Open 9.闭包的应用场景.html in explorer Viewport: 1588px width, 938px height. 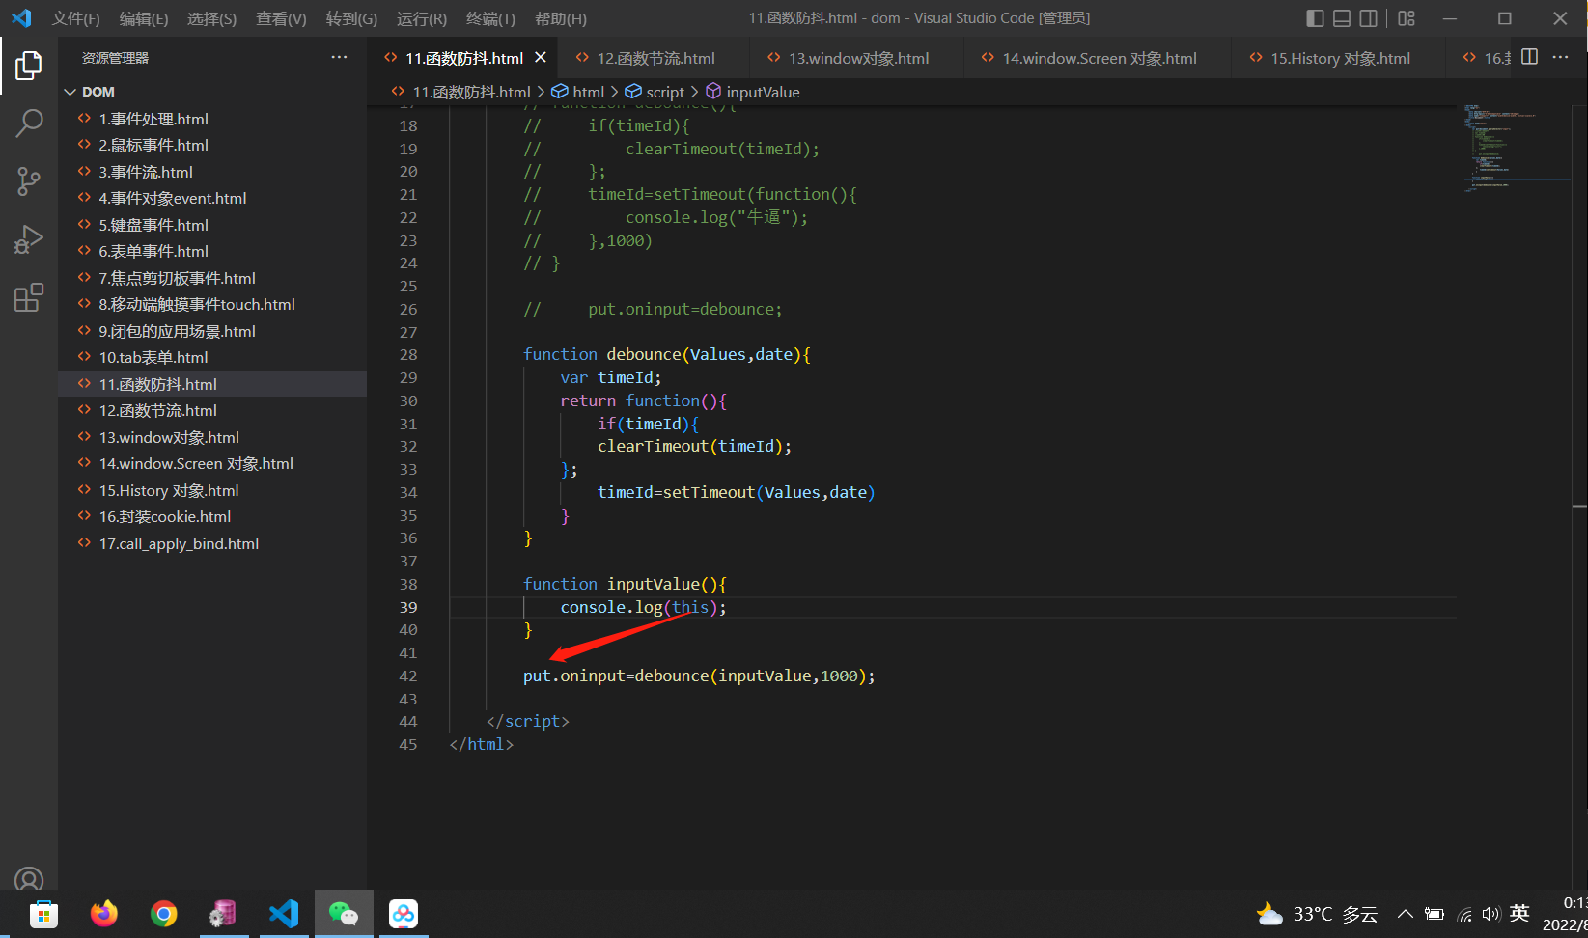pyautogui.click(x=212, y=331)
